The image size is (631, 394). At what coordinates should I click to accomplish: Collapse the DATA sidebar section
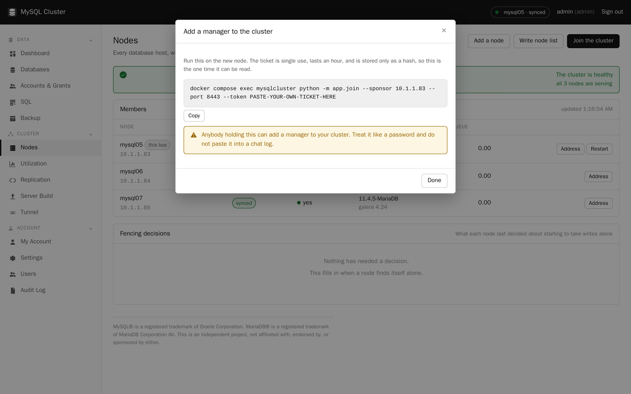tap(91, 40)
